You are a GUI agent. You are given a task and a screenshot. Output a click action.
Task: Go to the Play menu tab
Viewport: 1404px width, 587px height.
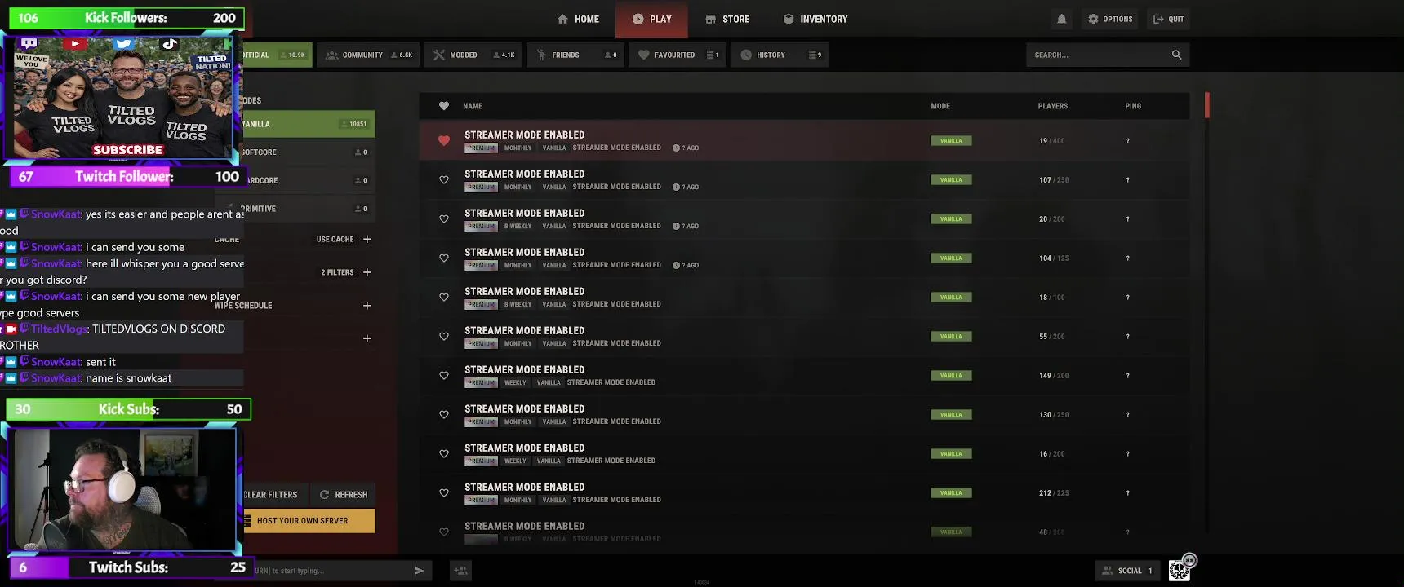[x=651, y=19]
